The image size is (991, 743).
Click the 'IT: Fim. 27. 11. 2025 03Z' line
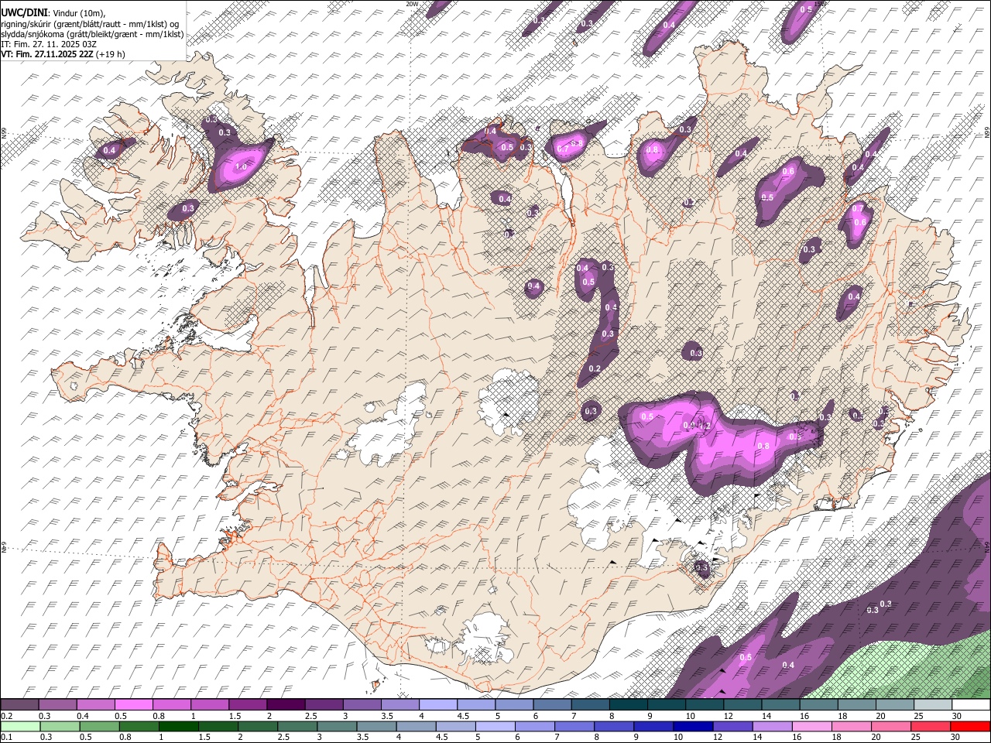click(x=50, y=44)
